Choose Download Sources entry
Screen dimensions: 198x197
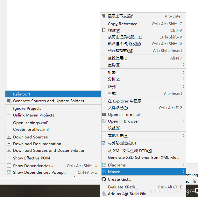(x=53, y=137)
